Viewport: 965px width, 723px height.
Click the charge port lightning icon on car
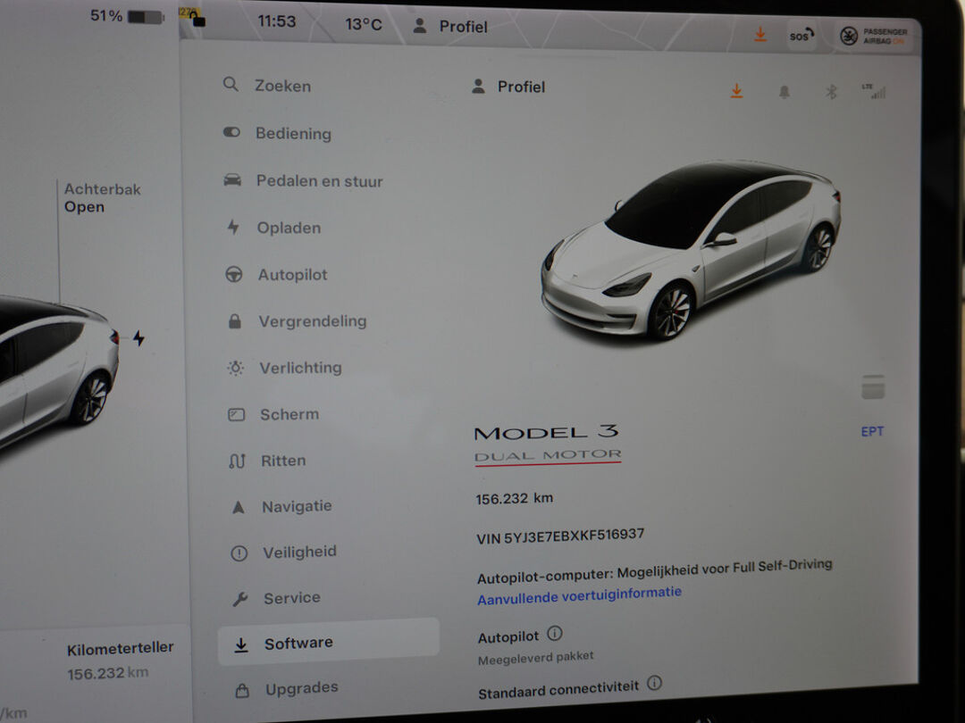(139, 337)
